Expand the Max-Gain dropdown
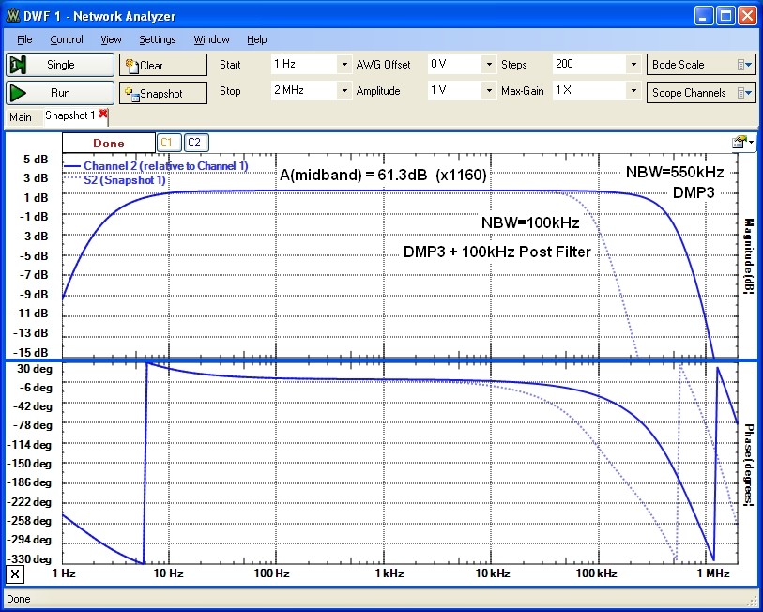The width and height of the screenshot is (763, 612). pyautogui.click(x=633, y=91)
